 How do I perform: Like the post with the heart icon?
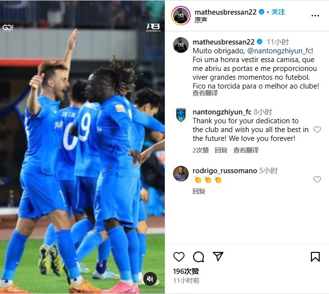(x=179, y=257)
